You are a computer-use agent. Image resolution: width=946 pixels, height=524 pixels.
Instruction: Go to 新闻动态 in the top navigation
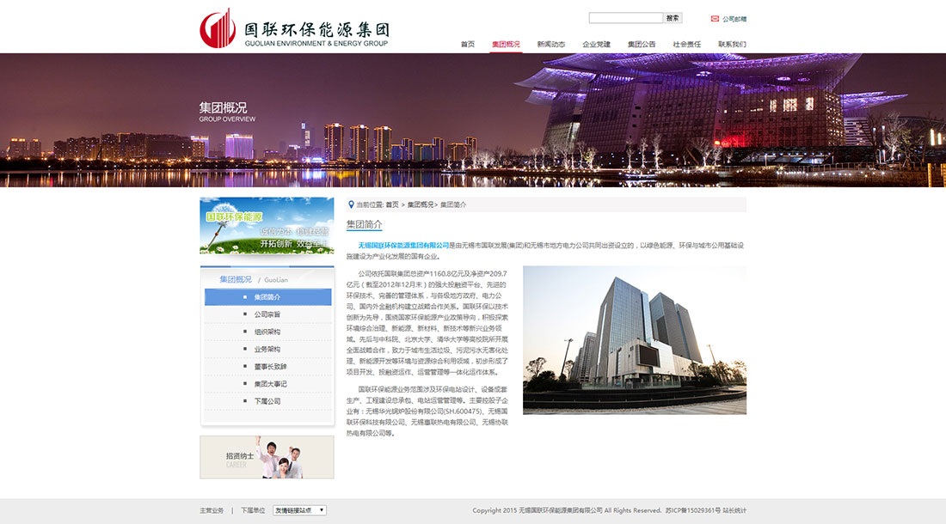pyautogui.click(x=550, y=43)
